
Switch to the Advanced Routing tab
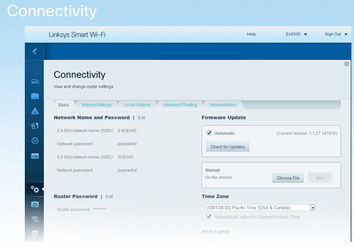(180, 105)
